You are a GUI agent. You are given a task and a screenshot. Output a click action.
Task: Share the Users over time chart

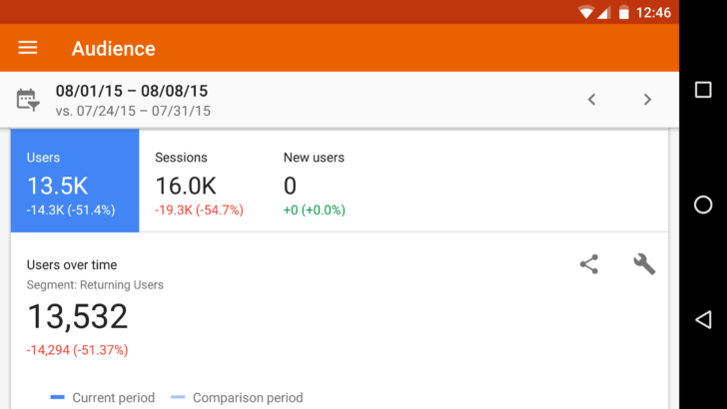pos(589,264)
